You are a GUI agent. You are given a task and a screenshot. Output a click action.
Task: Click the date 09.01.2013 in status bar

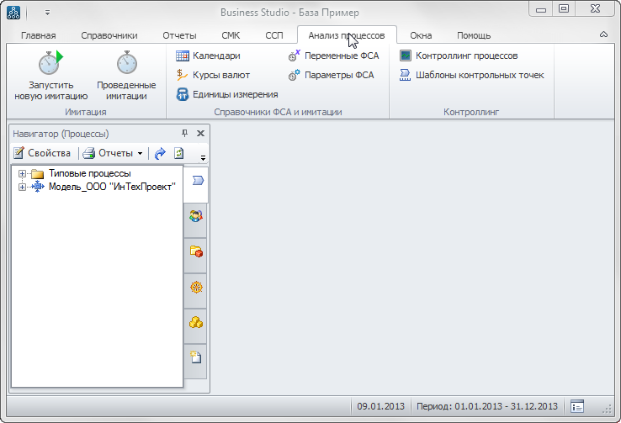click(x=380, y=406)
